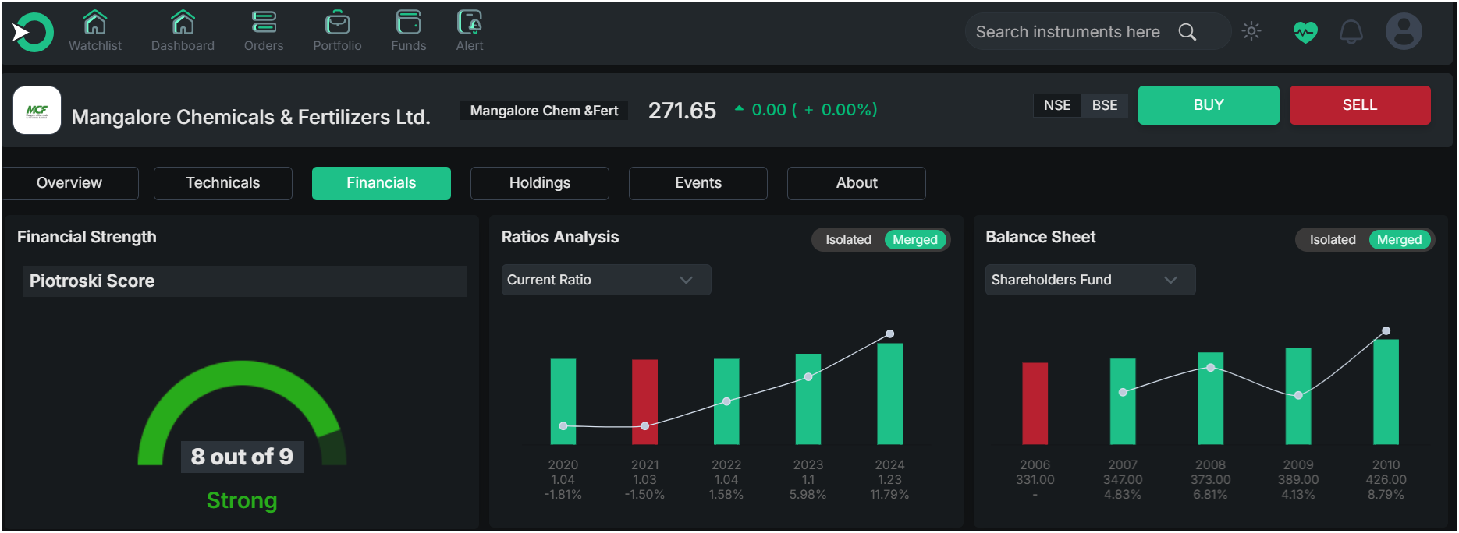Open the Funds wallet icon

point(409,23)
